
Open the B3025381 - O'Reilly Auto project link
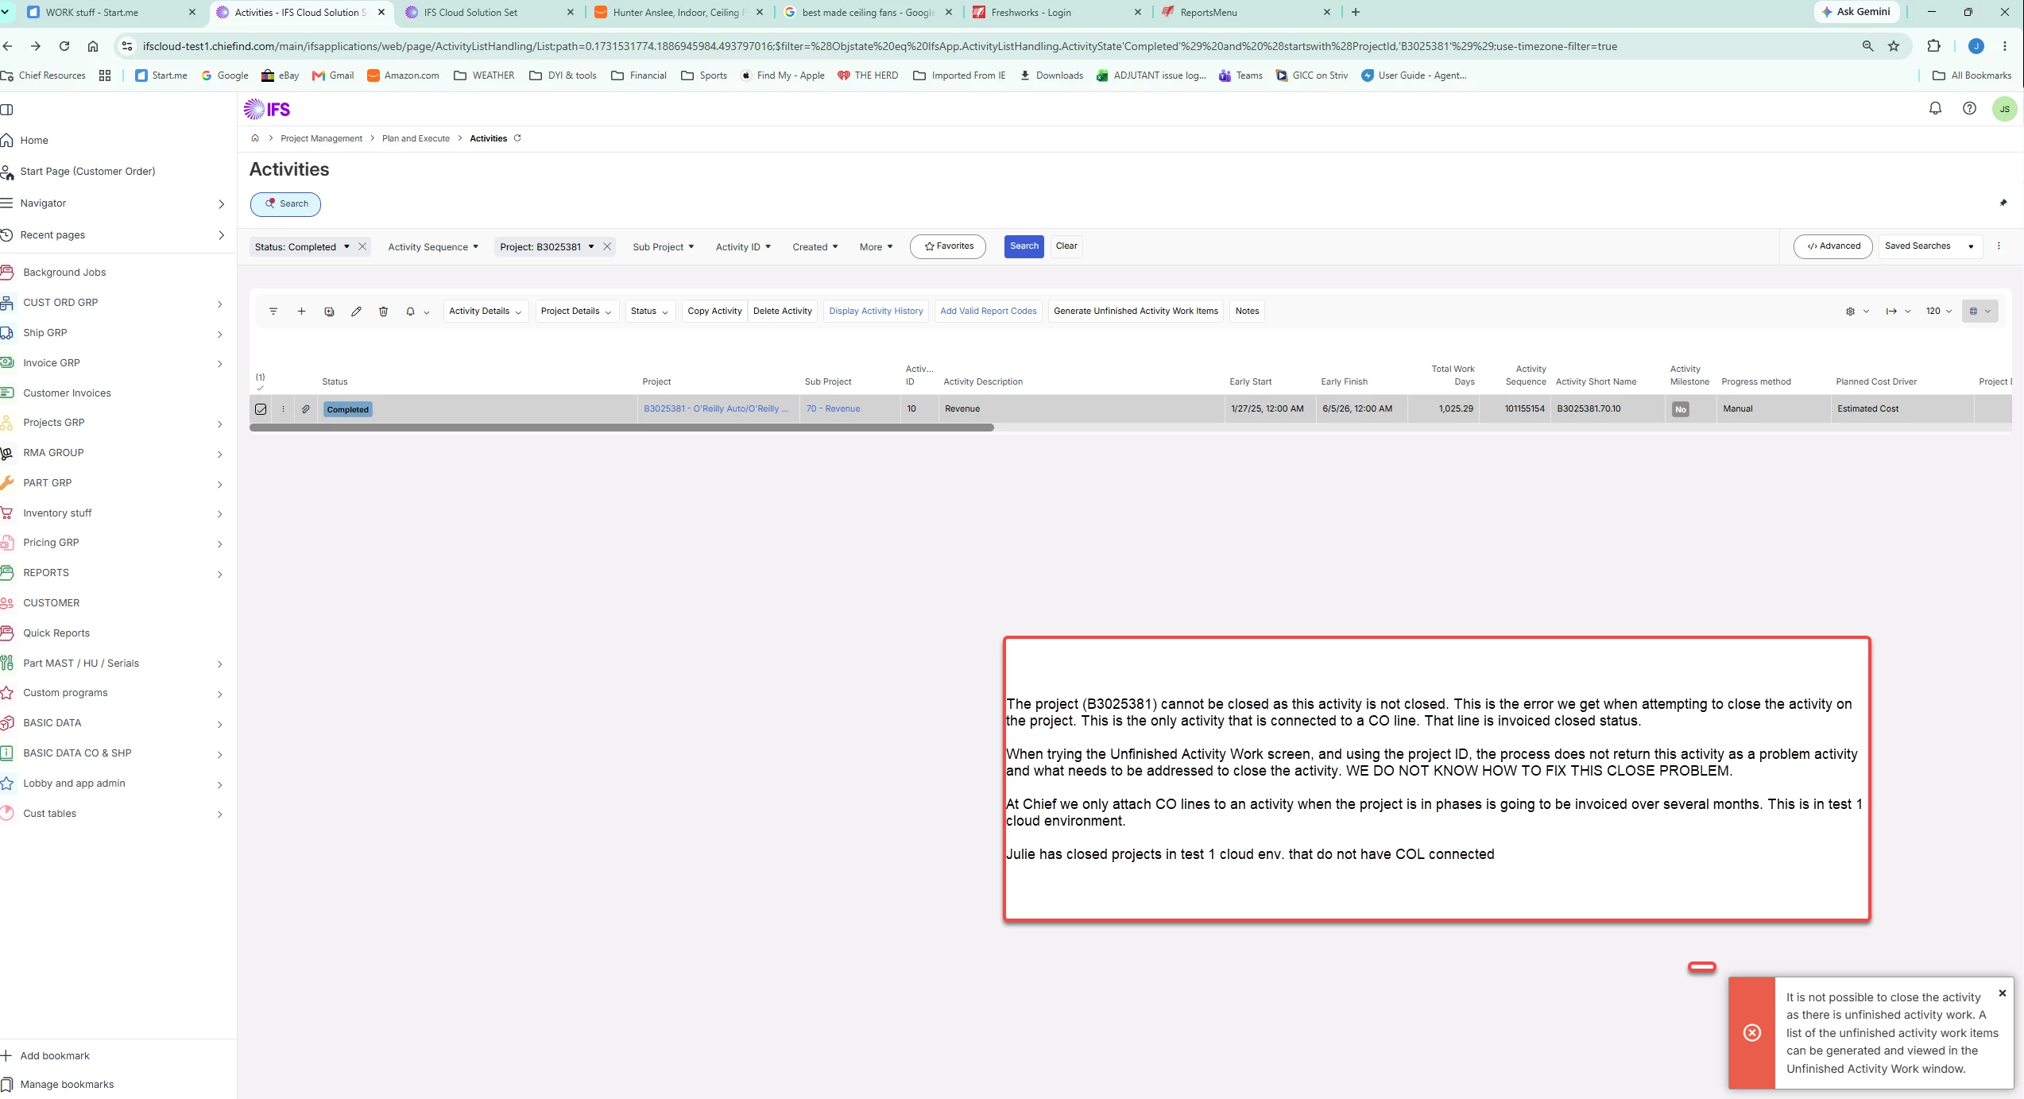point(716,409)
